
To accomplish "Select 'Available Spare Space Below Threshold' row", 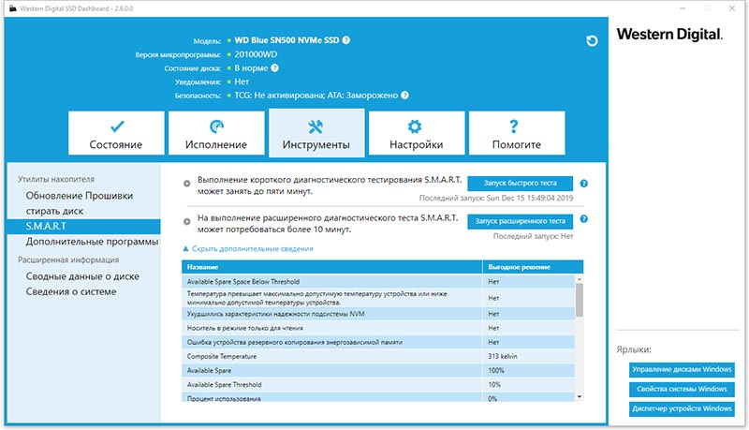I will (378, 282).
